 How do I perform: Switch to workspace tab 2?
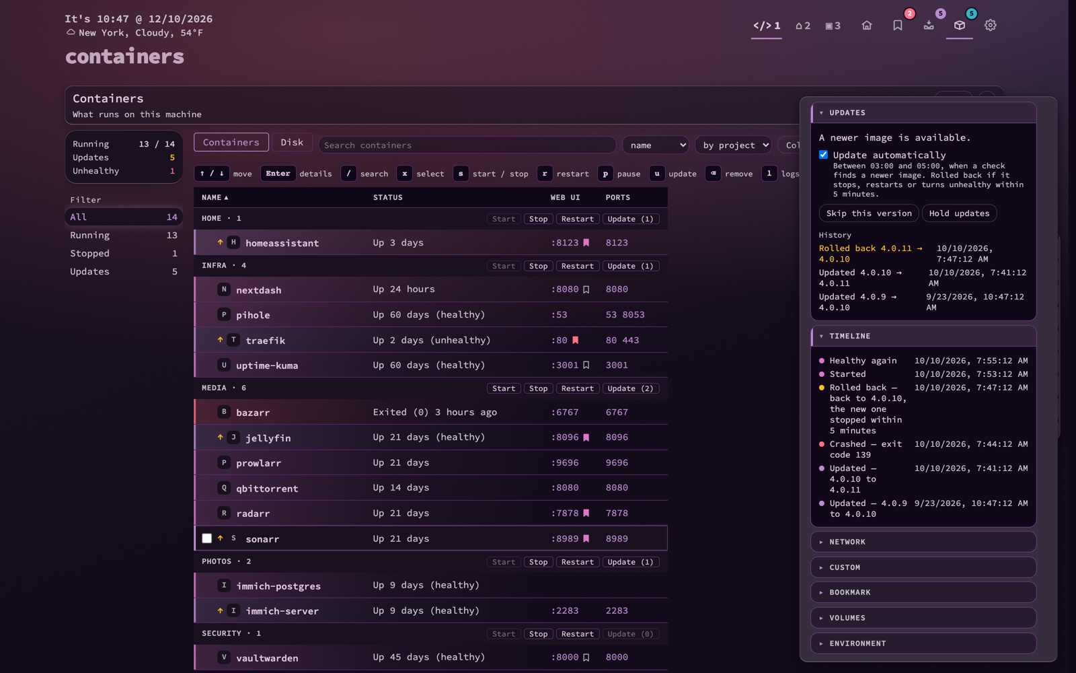[803, 26]
